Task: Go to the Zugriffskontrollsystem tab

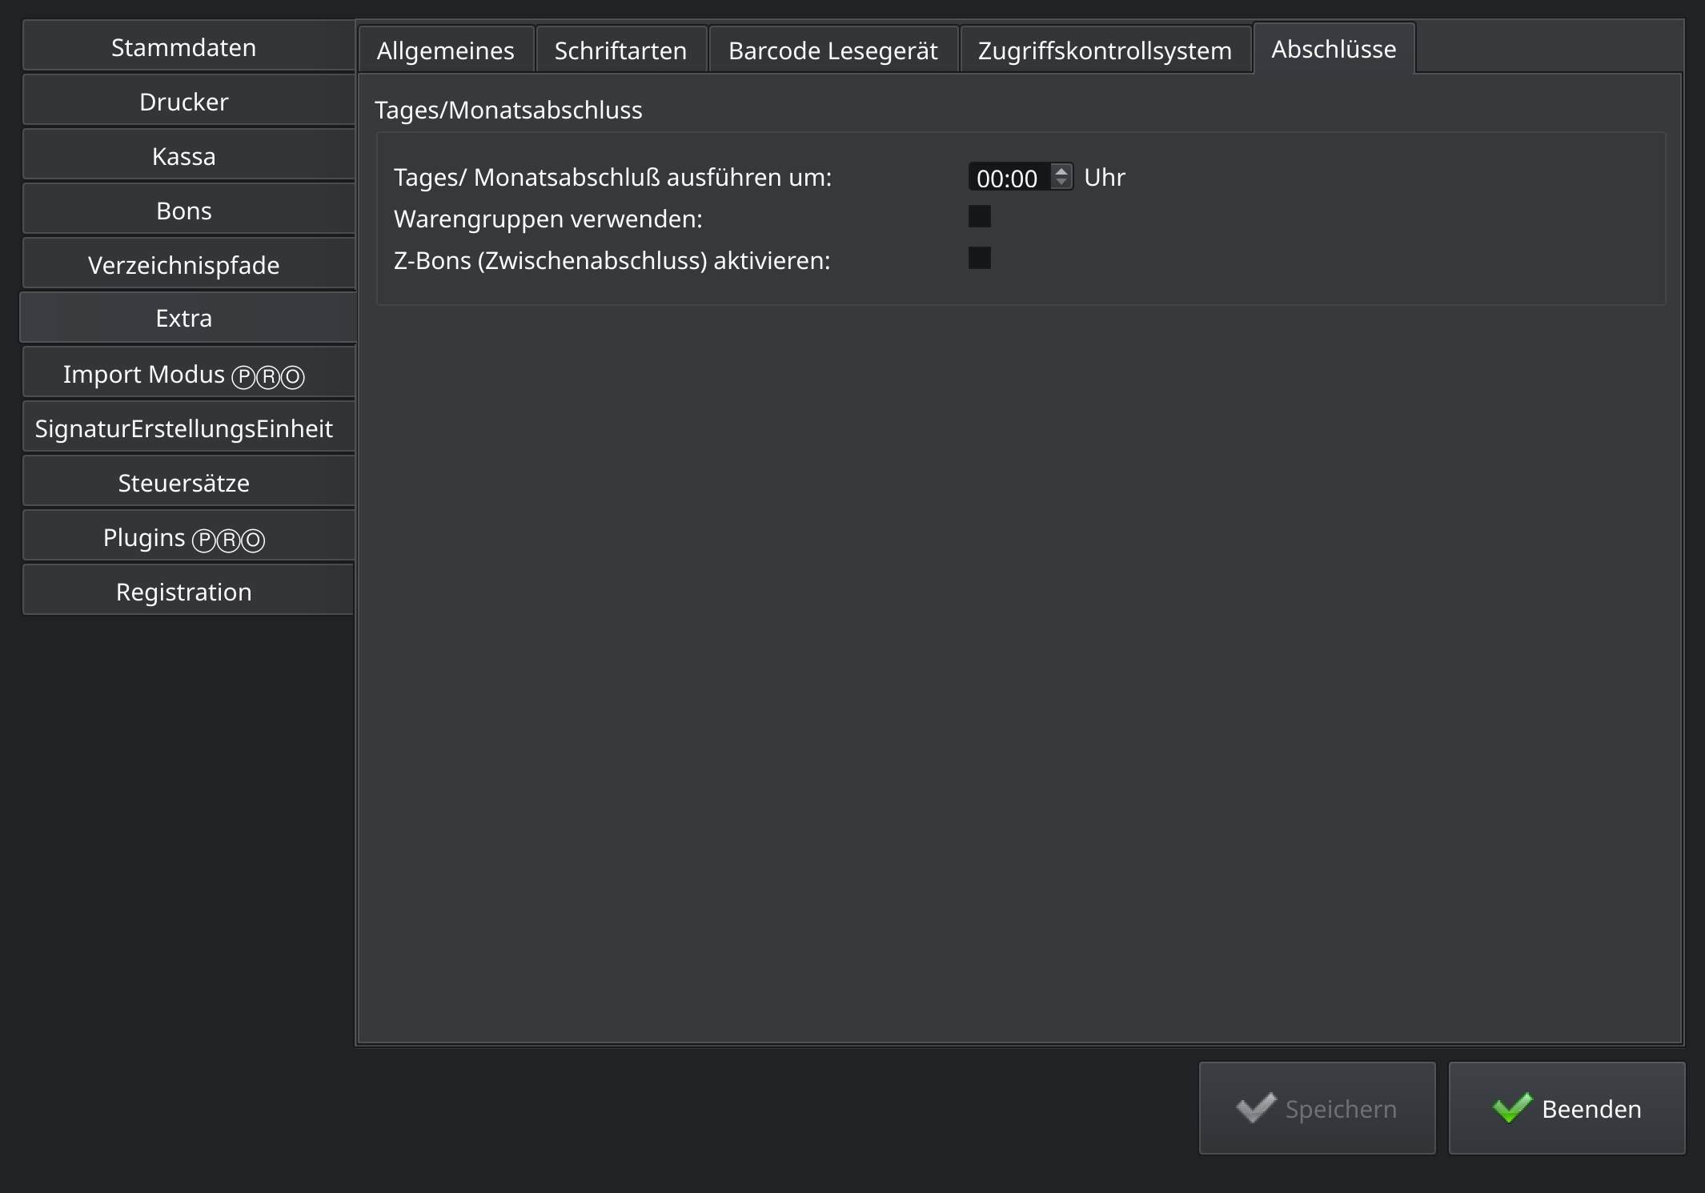Action: [1105, 50]
